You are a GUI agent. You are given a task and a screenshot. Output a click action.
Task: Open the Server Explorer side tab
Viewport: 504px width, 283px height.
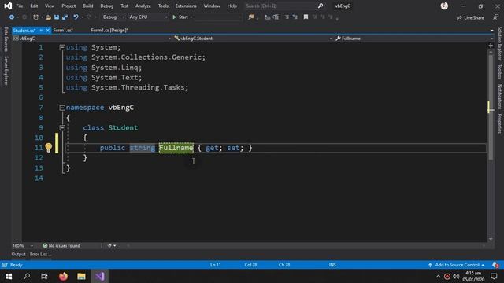[x=6, y=71]
